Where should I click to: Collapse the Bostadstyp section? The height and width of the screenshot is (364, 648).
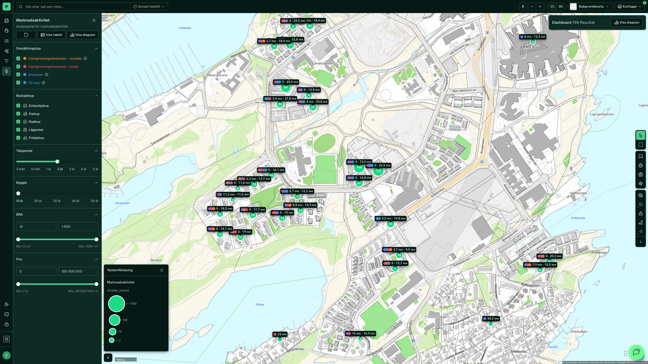click(x=96, y=96)
